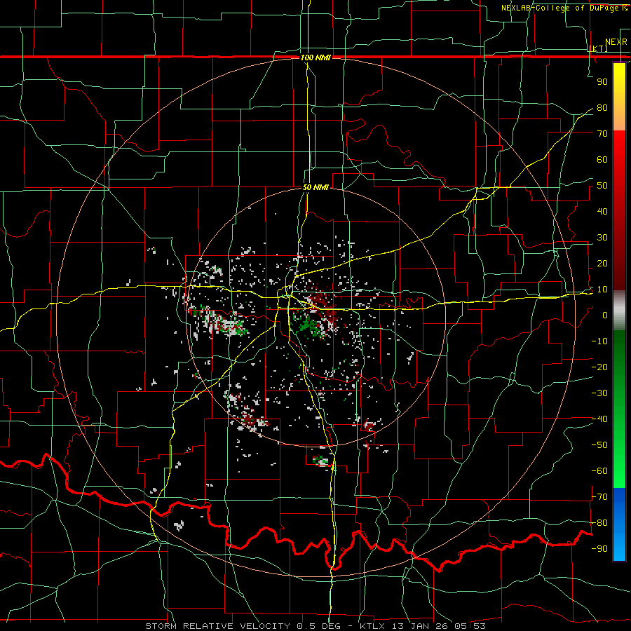This screenshot has width=631, height=631.
Task: Click the storm relative velocity caption at the bottom
Action: pyautogui.click(x=315, y=626)
